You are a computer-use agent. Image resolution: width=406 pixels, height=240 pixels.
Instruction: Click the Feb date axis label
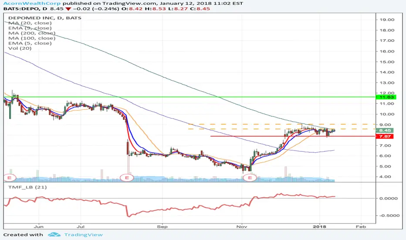tap(361, 226)
